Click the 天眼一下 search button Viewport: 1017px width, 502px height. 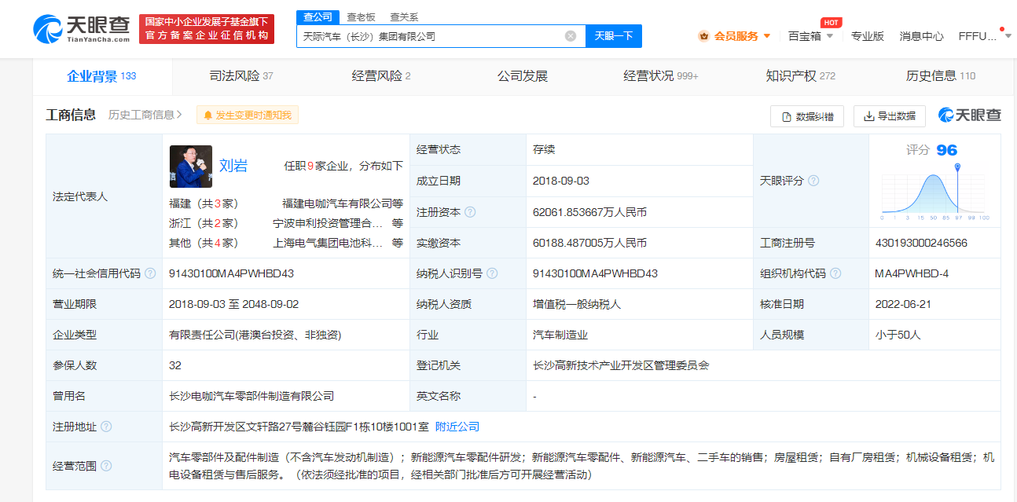point(614,36)
